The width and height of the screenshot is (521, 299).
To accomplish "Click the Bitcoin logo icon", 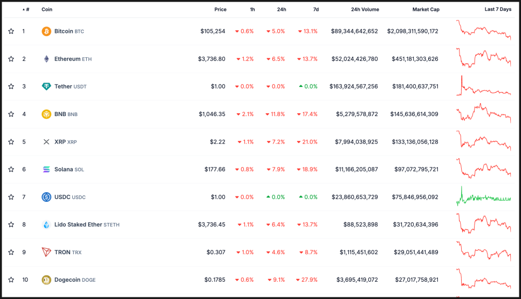I will (x=46, y=31).
